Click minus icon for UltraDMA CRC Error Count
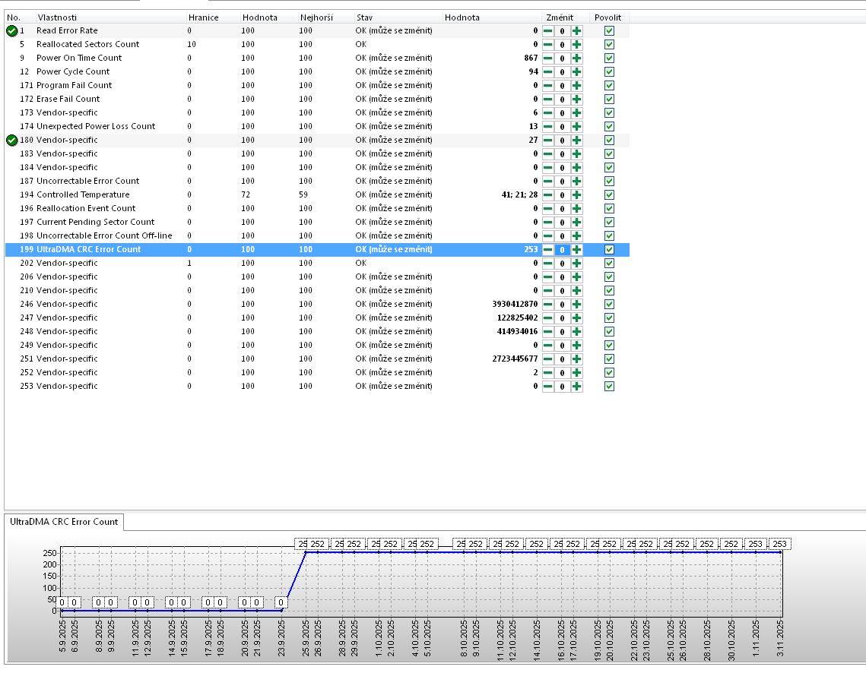Image resolution: width=866 pixels, height=673 pixels. tap(547, 250)
